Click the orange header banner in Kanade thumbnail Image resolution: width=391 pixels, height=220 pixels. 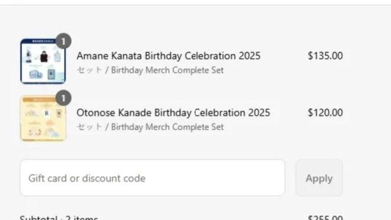pos(40,100)
